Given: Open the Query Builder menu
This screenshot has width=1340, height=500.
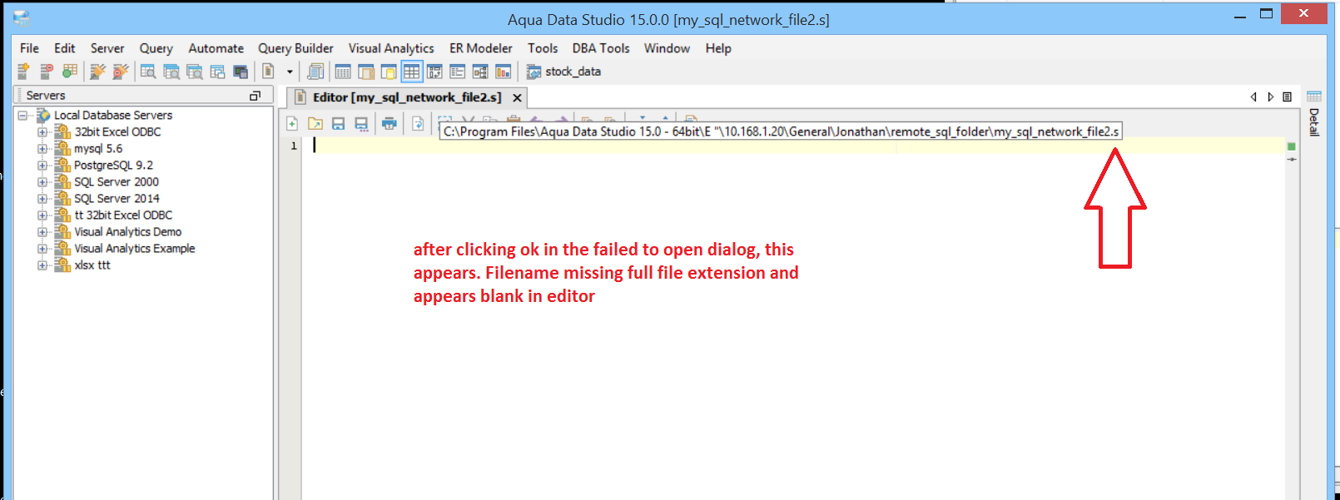Looking at the screenshot, I should pyautogui.click(x=295, y=48).
